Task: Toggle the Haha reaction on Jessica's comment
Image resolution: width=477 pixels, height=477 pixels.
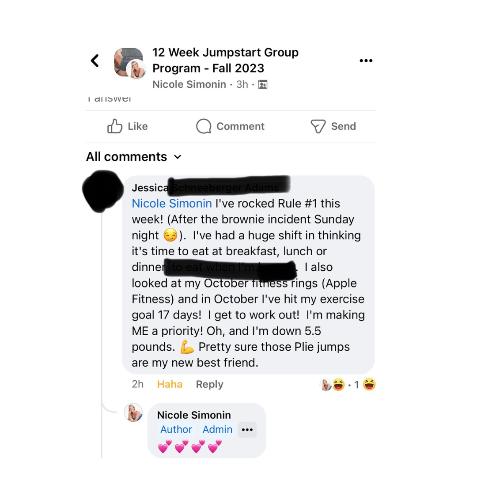Action: point(170,384)
